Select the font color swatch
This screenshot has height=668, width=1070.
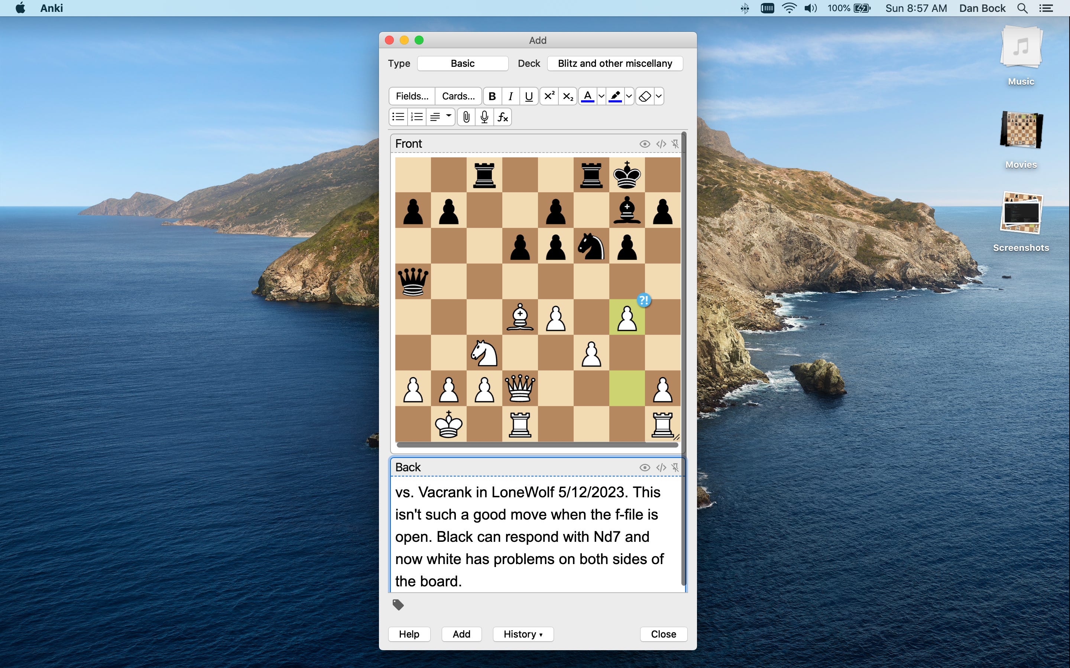pos(587,95)
